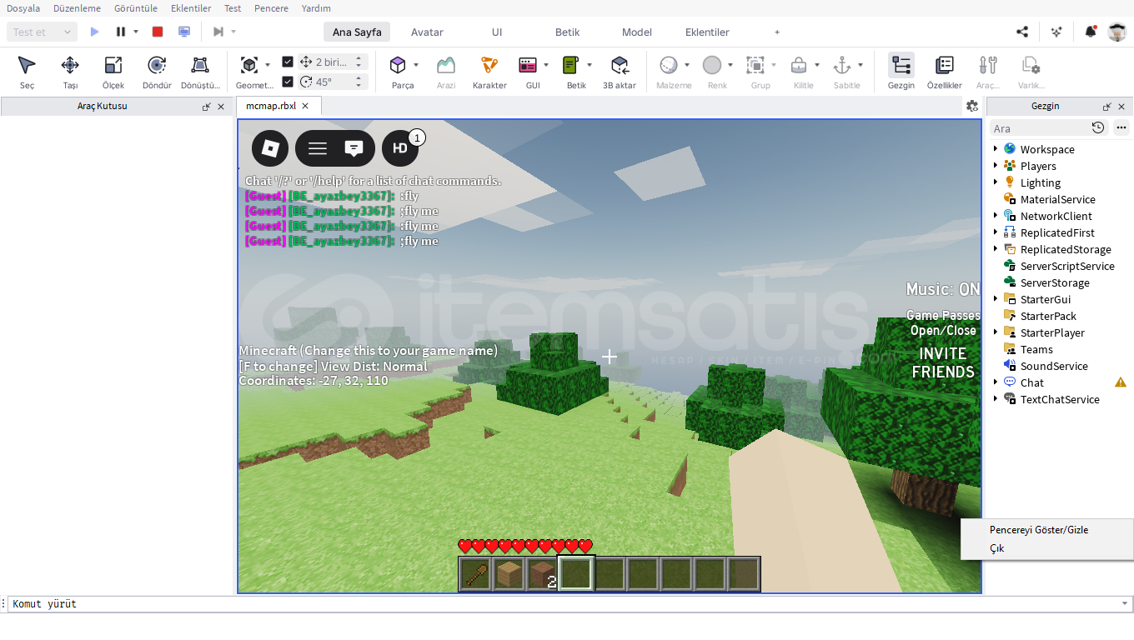Select ServerScriptService in the explorer
The image size is (1134, 640).
click(1066, 266)
